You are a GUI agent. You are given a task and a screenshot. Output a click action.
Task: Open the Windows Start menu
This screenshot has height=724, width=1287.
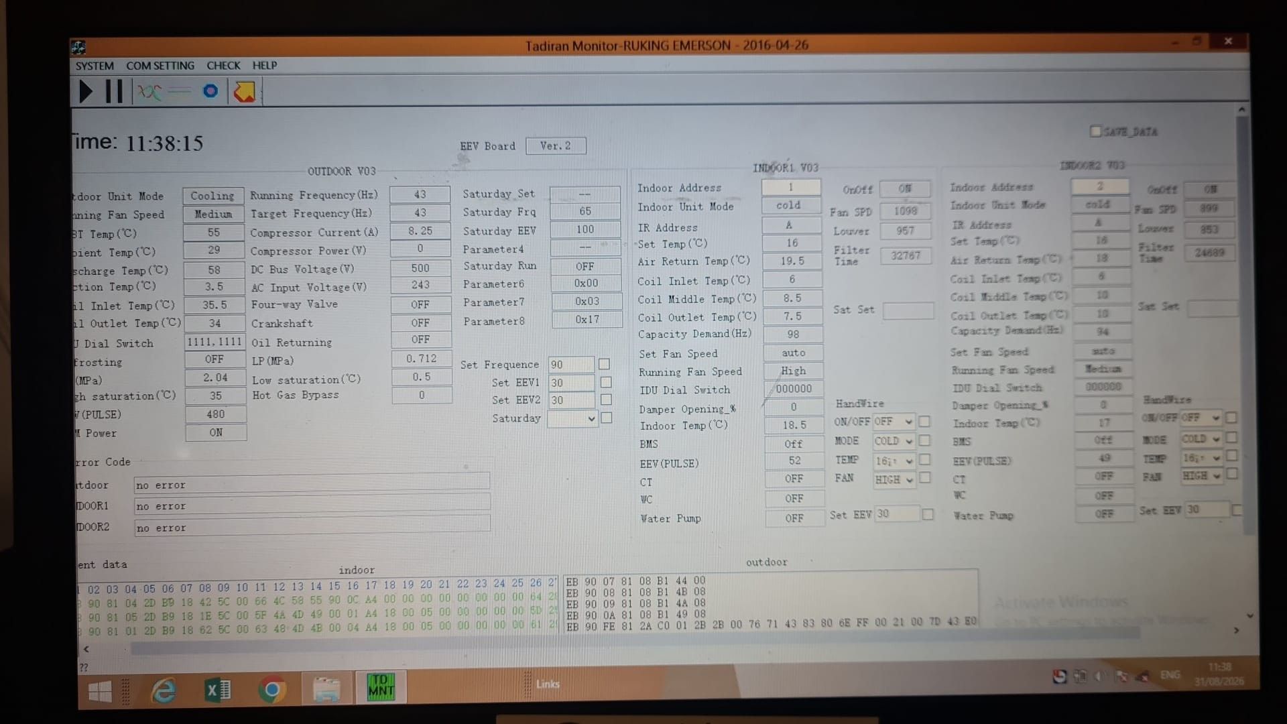click(100, 690)
